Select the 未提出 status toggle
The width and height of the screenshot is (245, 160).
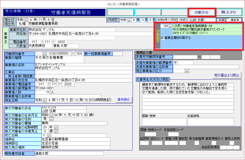point(223,20)
